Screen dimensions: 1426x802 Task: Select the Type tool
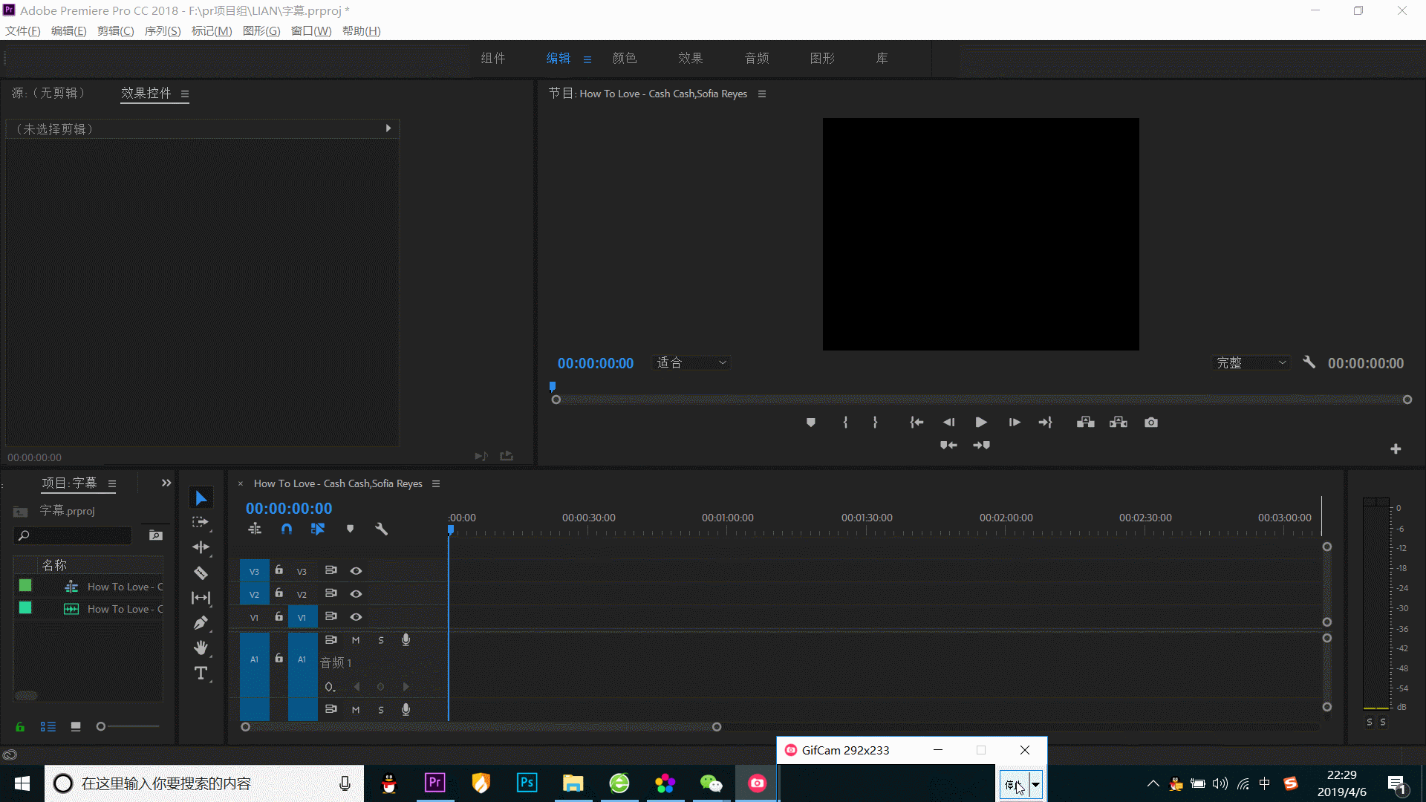coord(201,674)
